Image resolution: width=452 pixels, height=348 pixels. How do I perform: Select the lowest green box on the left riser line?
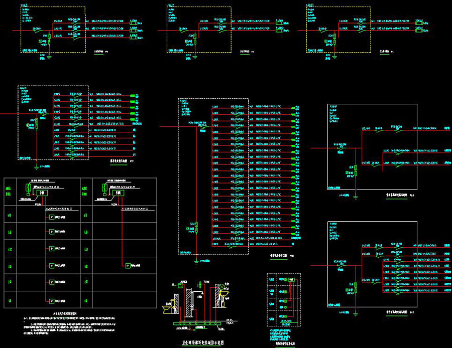pyautogui.click(x=52, y=301)
